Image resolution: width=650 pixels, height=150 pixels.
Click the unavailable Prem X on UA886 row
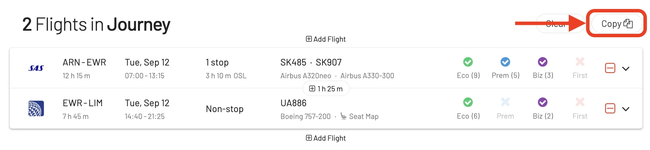pyautogui.click(x=505, y=102)
